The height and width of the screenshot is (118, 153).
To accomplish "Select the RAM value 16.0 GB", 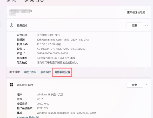I will pos(49,44).
